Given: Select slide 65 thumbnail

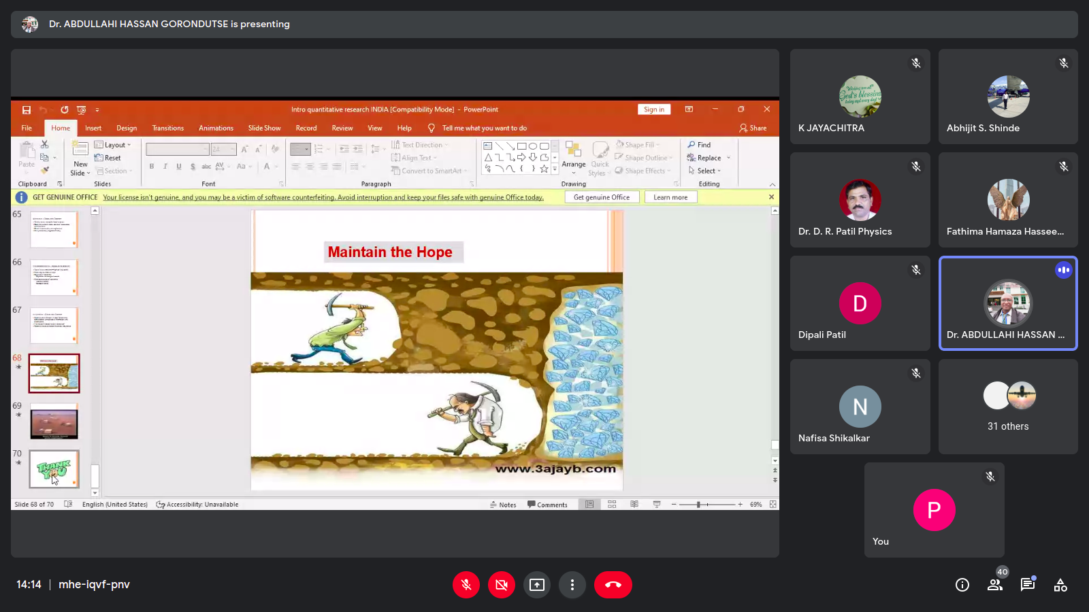Looking at the screenshot, I should [x=54, y=229].
